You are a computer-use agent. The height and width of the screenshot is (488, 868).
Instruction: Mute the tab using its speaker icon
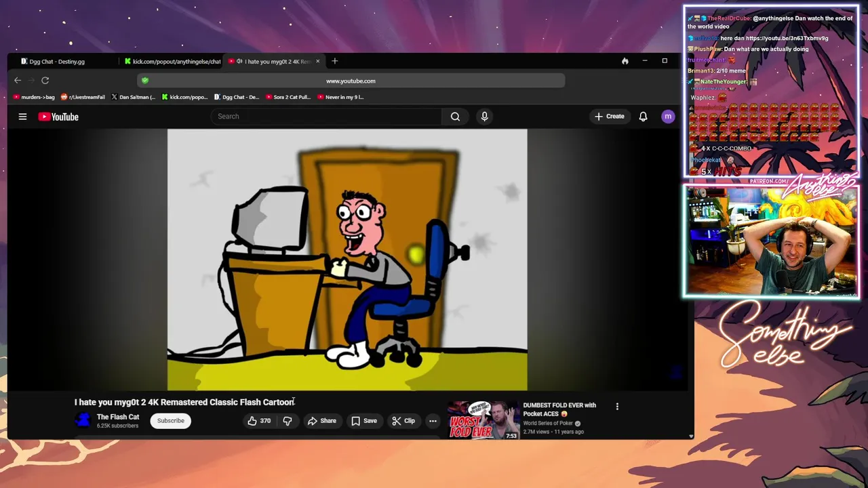click(239, 61)
